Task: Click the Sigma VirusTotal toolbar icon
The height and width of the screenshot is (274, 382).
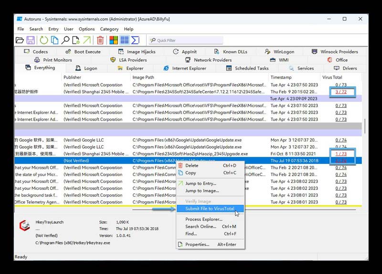Action: pyautogui.click(x=135, y=40)
